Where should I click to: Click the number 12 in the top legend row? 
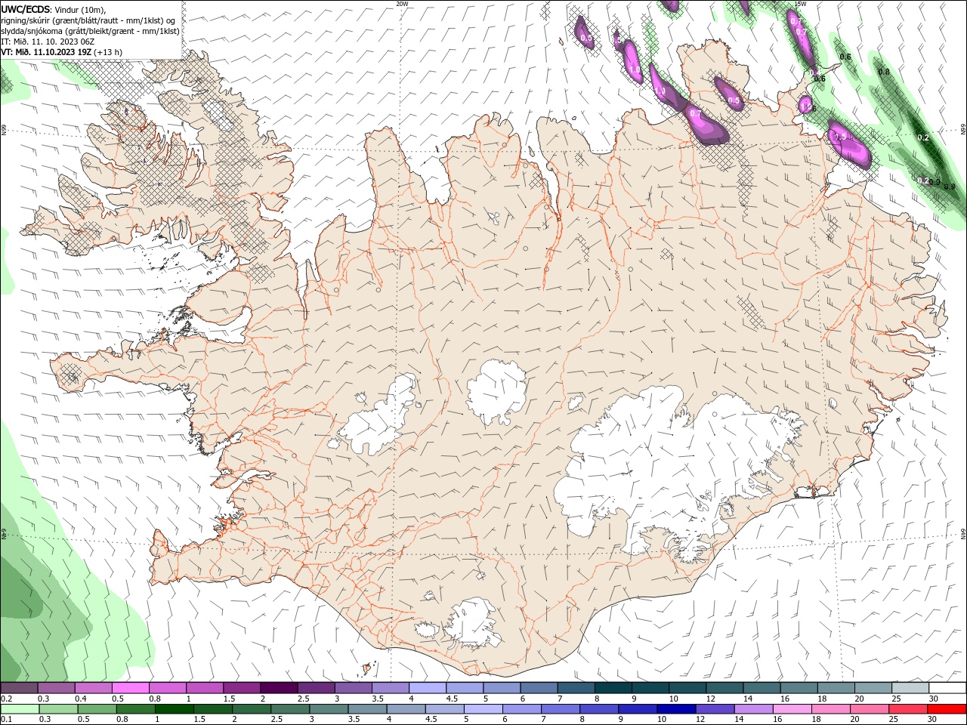click(711, 699)
